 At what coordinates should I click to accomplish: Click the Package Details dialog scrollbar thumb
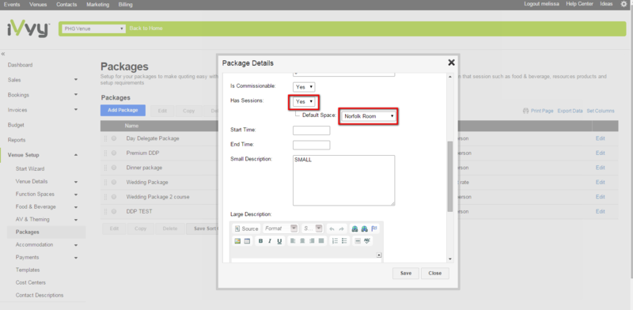point(450,176)
